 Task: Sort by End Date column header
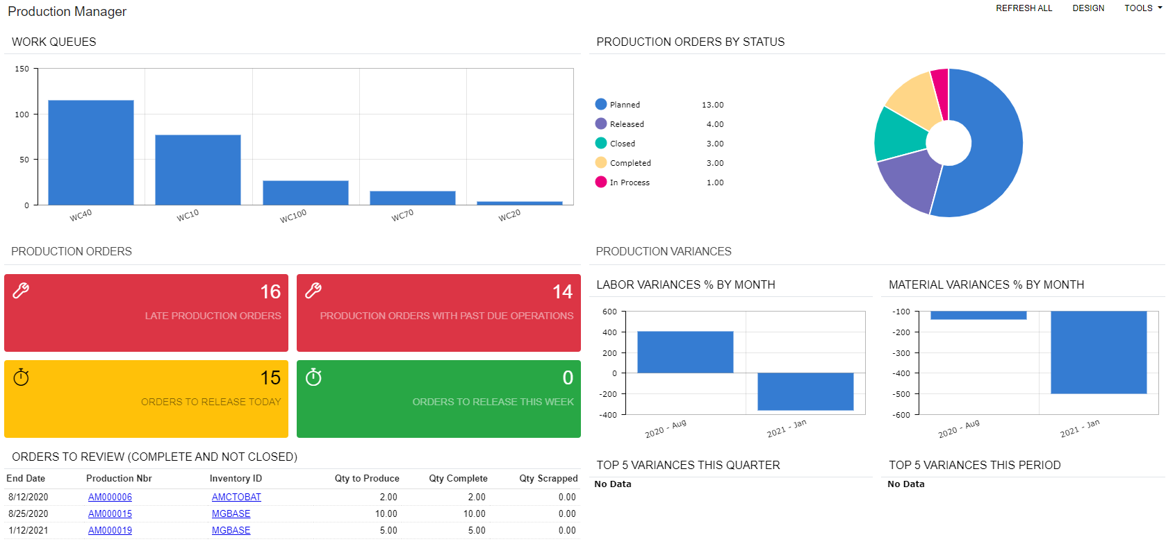click(x=26, y=478)
